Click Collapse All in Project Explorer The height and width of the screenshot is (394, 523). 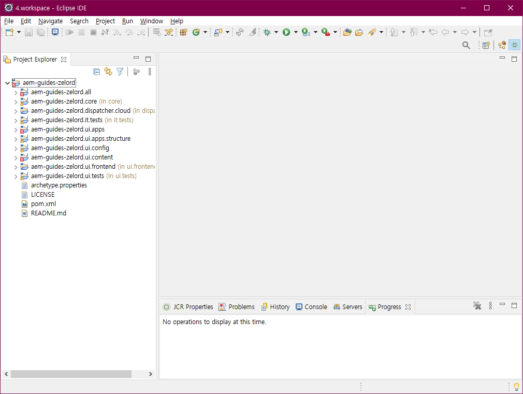pyautogui.click(x=97, y=72)
